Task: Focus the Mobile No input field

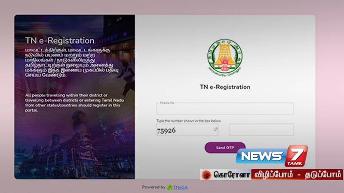Action: pyautogui.click(x=225, y=109)
